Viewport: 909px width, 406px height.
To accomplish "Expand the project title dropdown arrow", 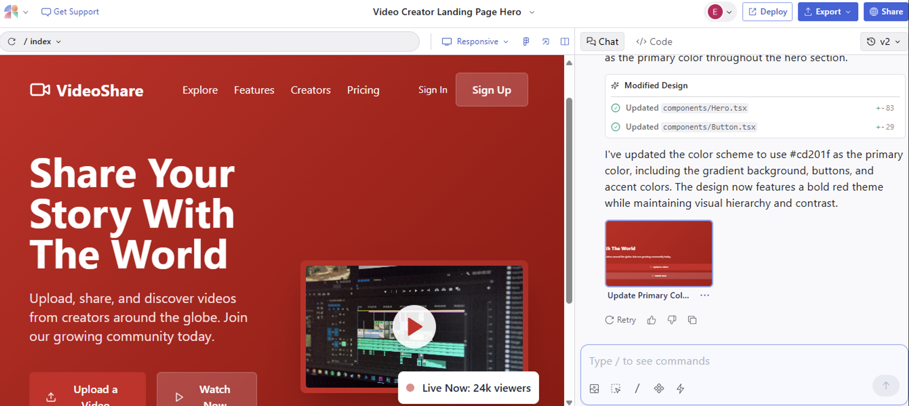I will (531, 12).
